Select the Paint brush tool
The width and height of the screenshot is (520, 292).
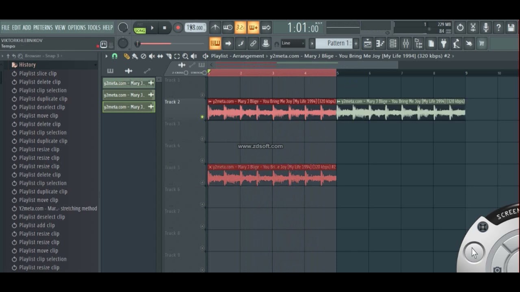click(x=135, y=56)
